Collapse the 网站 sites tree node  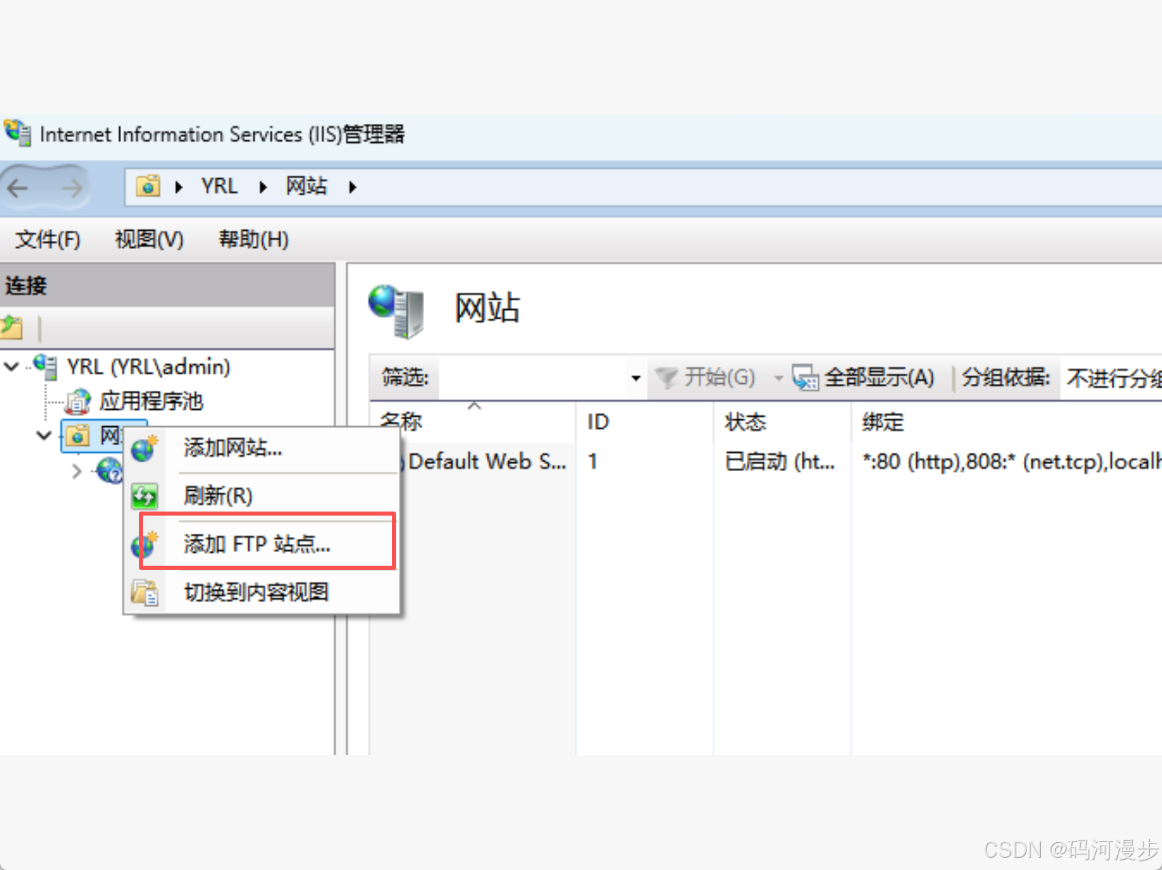pos(44,435)
